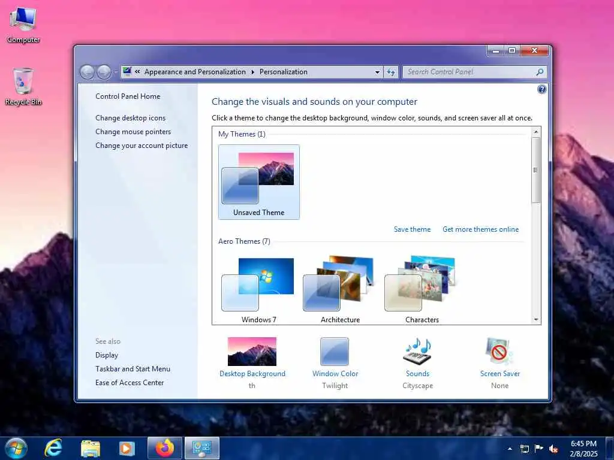Open the Help question mark icon

(x=541, y=90)
